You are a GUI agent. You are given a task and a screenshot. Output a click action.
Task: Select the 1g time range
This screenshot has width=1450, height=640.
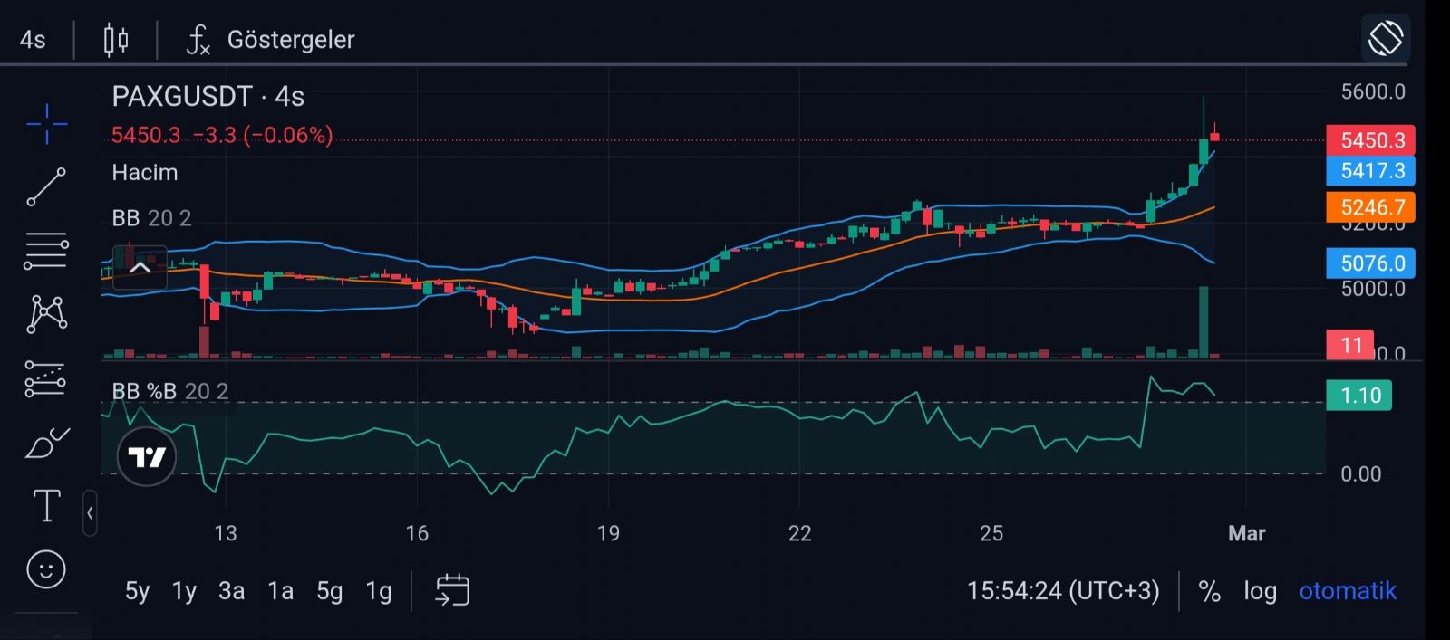(x=378, y=591)
